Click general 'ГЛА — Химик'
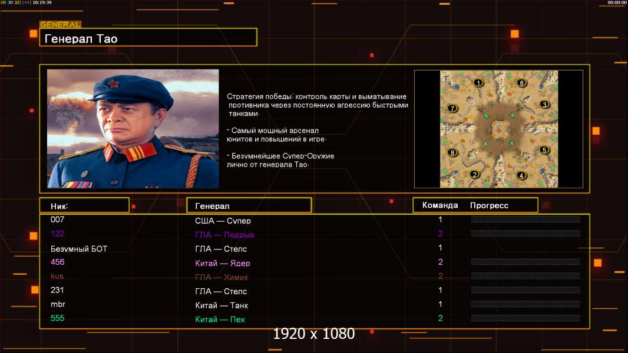Screen dimensions: 628x353 click(222, 277)
